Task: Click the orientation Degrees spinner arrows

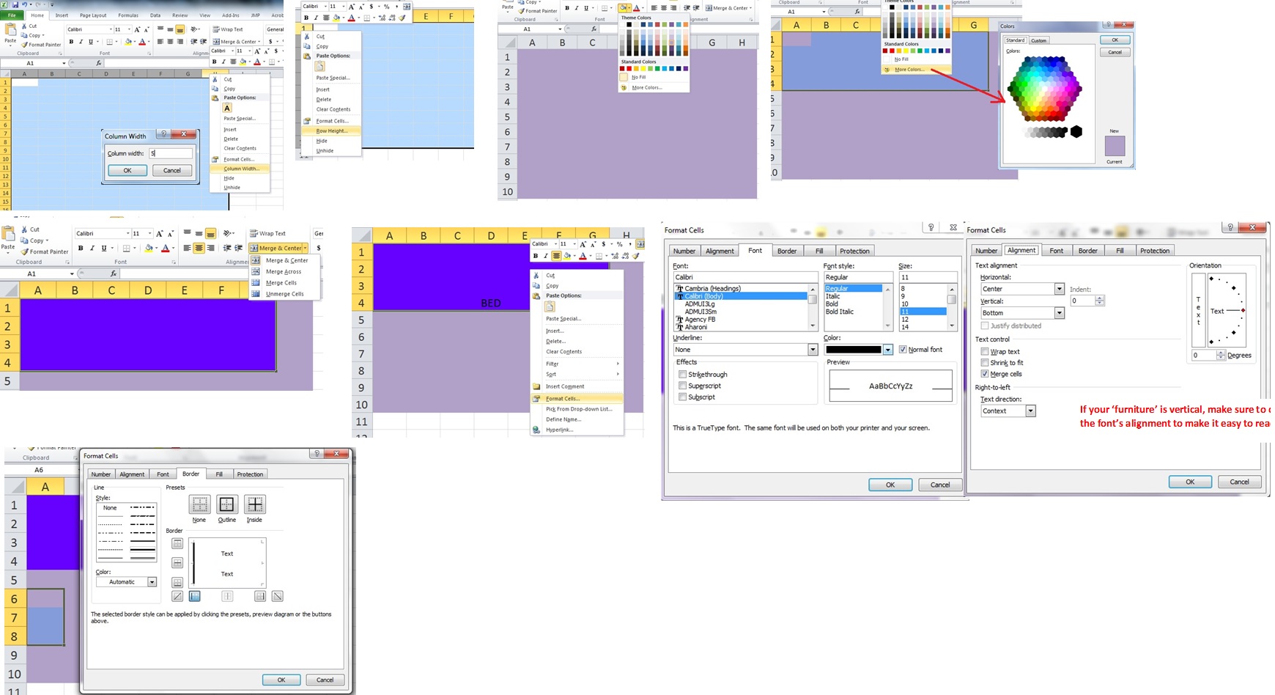Action: click(x=1221, y=355)
